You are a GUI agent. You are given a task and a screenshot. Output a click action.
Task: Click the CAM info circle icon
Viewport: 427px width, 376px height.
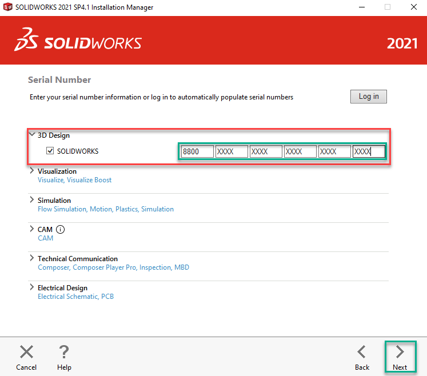[x=60, y=230]
